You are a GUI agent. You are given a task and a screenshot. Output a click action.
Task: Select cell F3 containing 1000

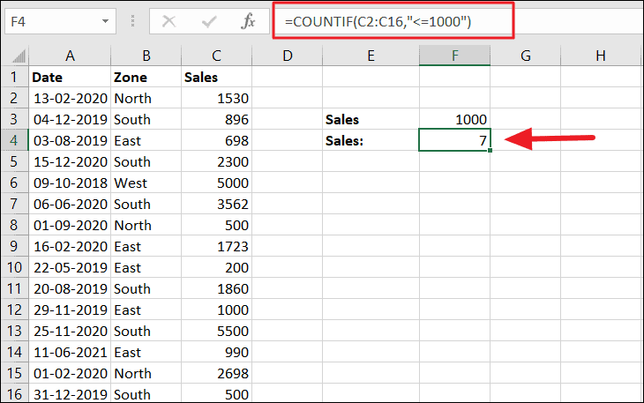454,119
